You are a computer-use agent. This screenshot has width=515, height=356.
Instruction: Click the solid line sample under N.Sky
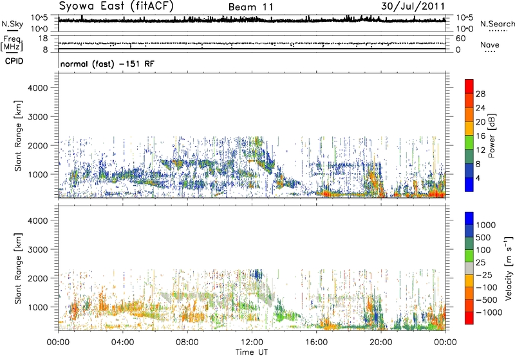point(12,30)
